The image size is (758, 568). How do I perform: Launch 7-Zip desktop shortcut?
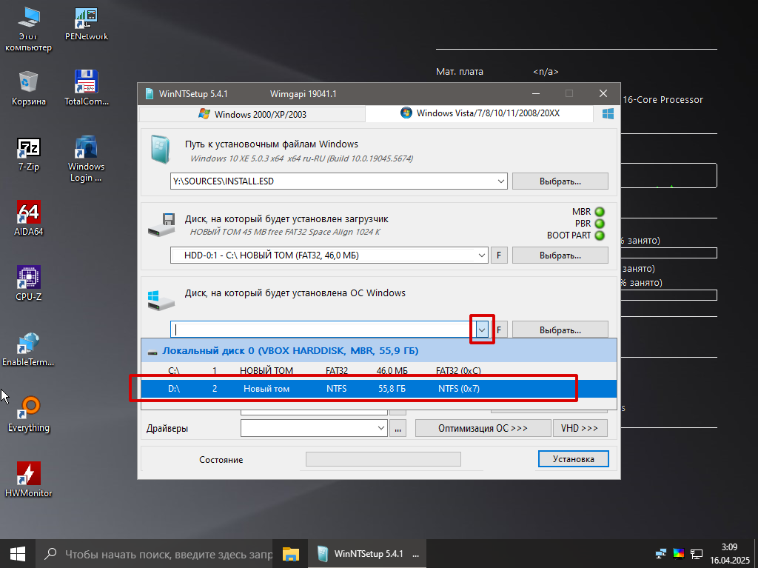29,154
